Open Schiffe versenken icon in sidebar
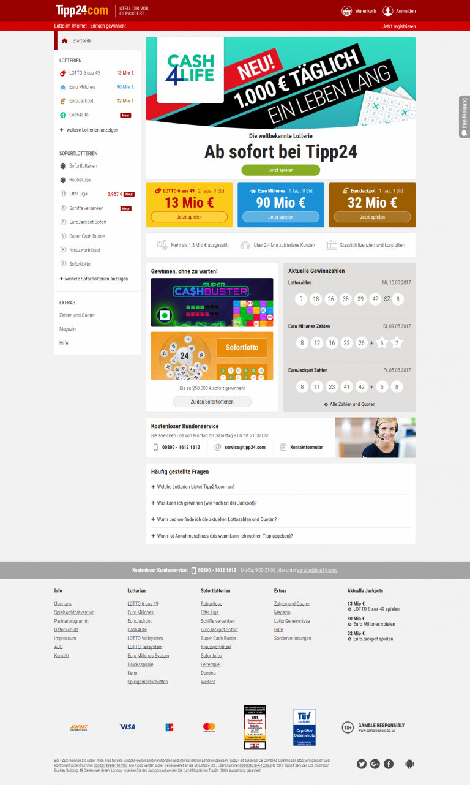Screen dimensions: 470x785 (x=63, y=208)
